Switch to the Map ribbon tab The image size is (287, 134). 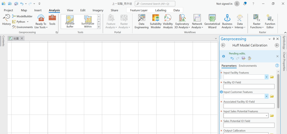[24, 10]
